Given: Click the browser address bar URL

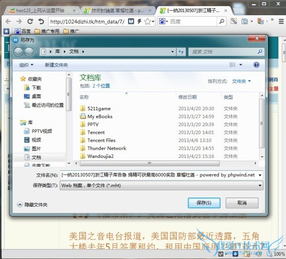Looking at the screenshot, I should tap(87, 22).
